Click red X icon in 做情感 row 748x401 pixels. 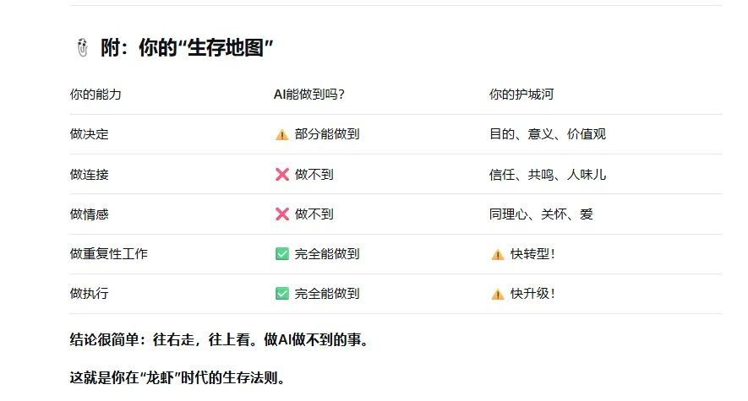pos(282,214)
